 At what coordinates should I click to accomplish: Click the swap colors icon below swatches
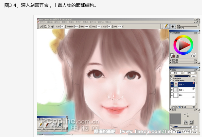coord(171,57)
